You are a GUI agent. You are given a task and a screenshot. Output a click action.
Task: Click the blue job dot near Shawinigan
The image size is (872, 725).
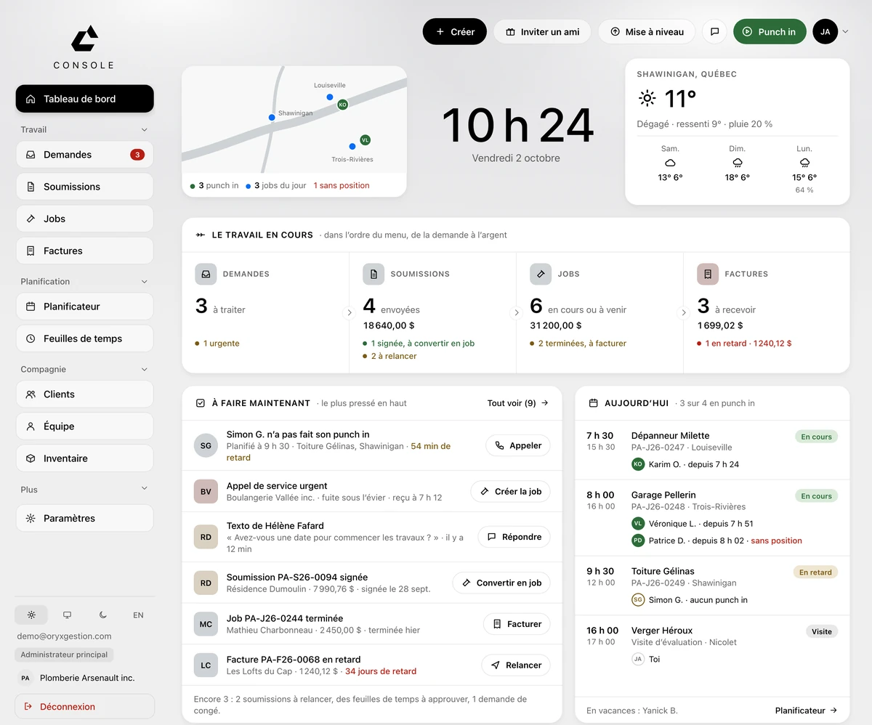tap(272, 117)
